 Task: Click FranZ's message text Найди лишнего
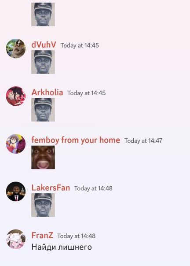click(x=62, y=247)
